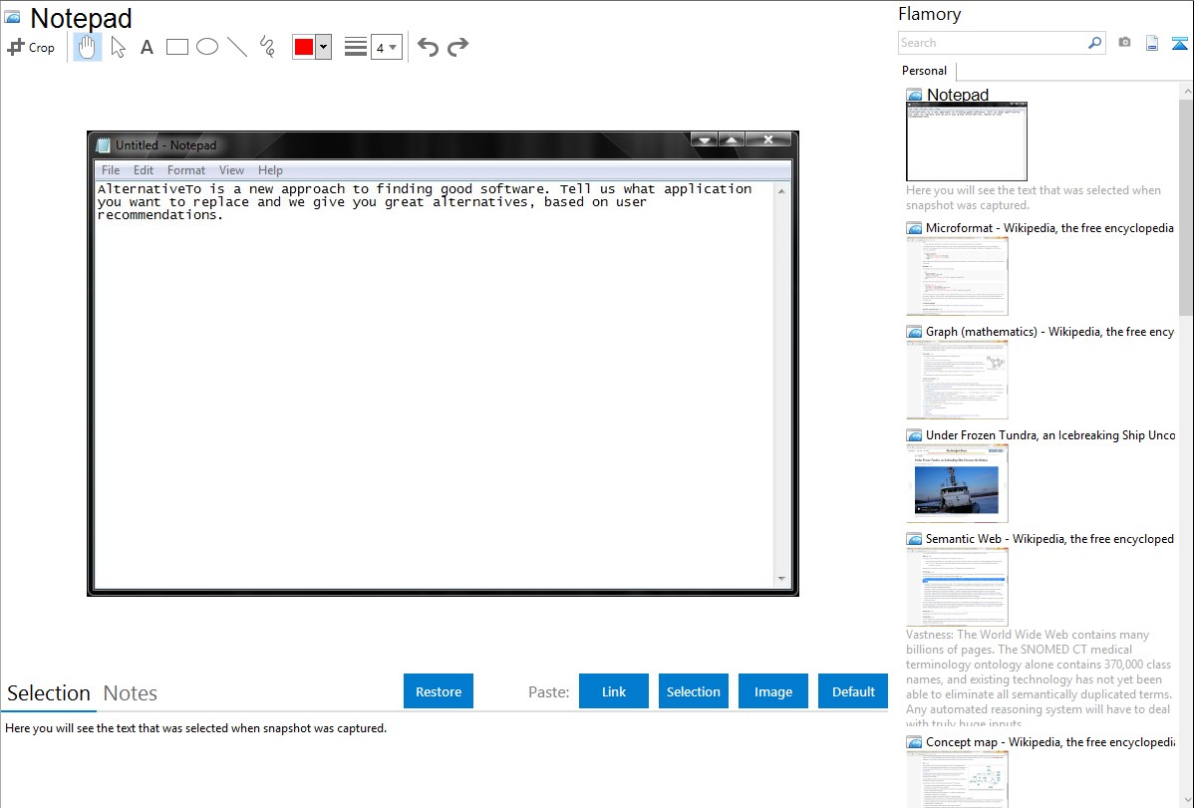
Task: Switch to the Notes tab
Action: click(x=131, y=693)
